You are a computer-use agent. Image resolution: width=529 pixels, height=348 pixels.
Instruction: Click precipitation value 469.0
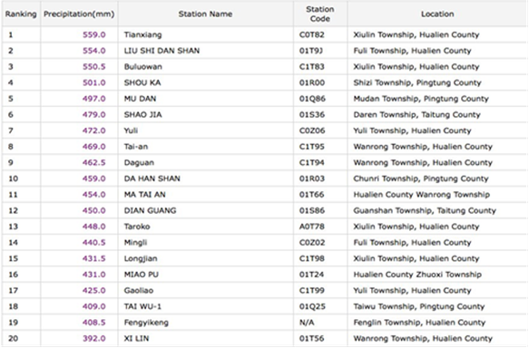coord(94,147)
